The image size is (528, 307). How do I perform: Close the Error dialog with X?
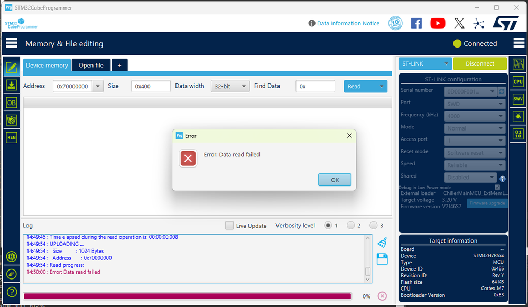point(349,135)
